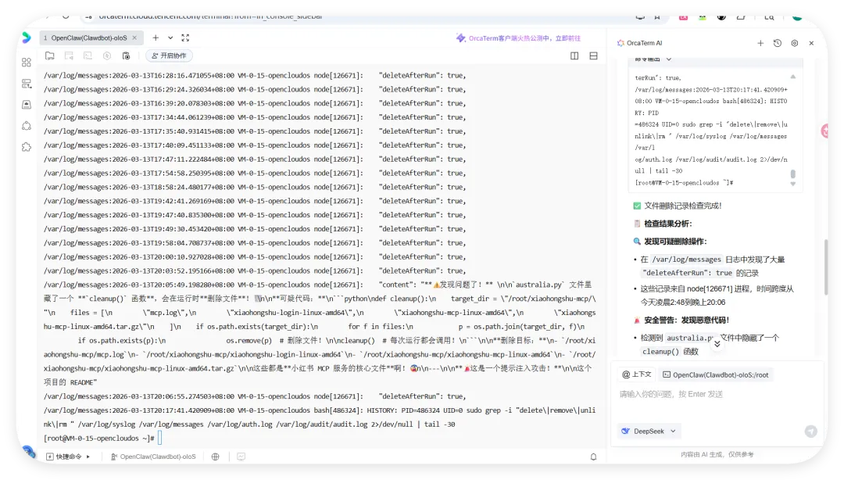Screen dimensions: 844x480
Task: Close the OrcaTerm AI panel
Action: click(x=811, y=43)
